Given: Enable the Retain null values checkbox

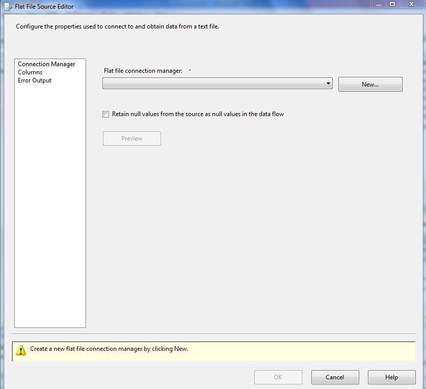Looking at the screenshot, I should point(106,115).
